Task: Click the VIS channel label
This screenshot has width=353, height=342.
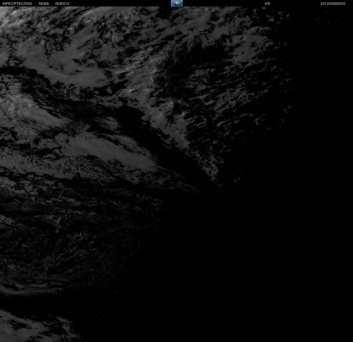Action: click(267, 4)
